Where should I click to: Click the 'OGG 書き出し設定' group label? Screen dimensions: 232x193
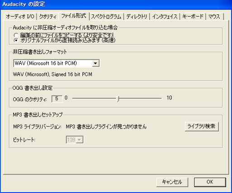click(33, 88)
